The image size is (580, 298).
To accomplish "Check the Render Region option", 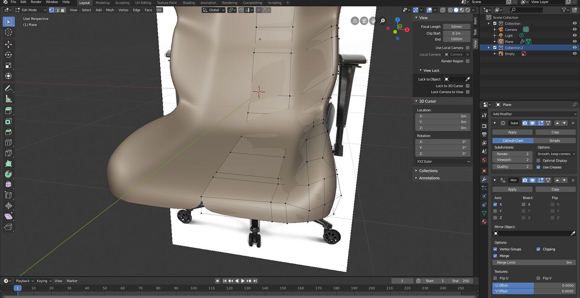I will tap(467, 61).
